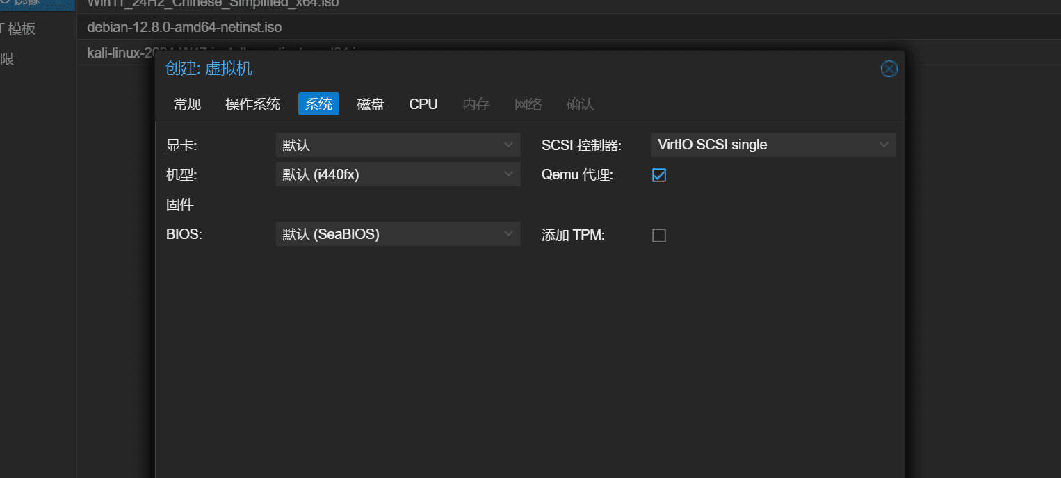Select the 系统 tab
This screenshot has width=1061, height=478.
coord(318,104)
